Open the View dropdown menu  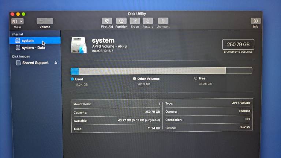(x=17, y=22)
